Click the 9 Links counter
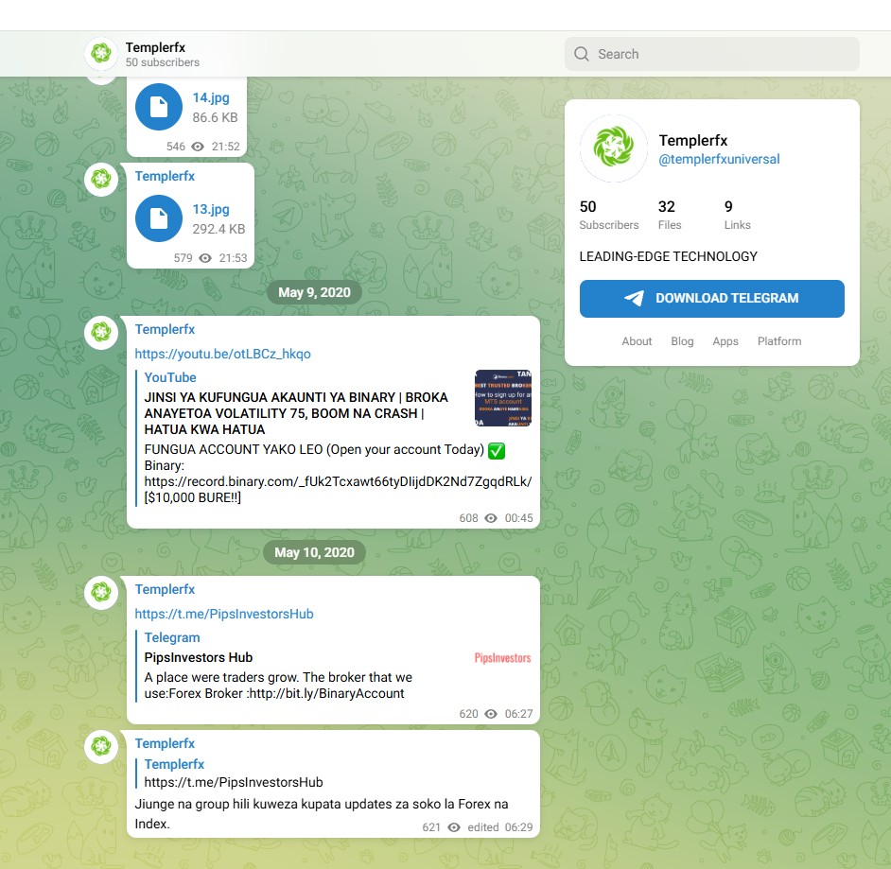The width and height of the screenshot is (891, 869). point(738,215)
